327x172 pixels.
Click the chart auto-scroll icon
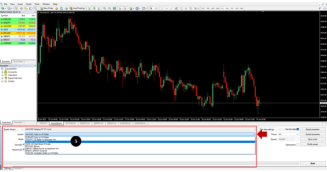pyautogui.click(x=120, y=8)
